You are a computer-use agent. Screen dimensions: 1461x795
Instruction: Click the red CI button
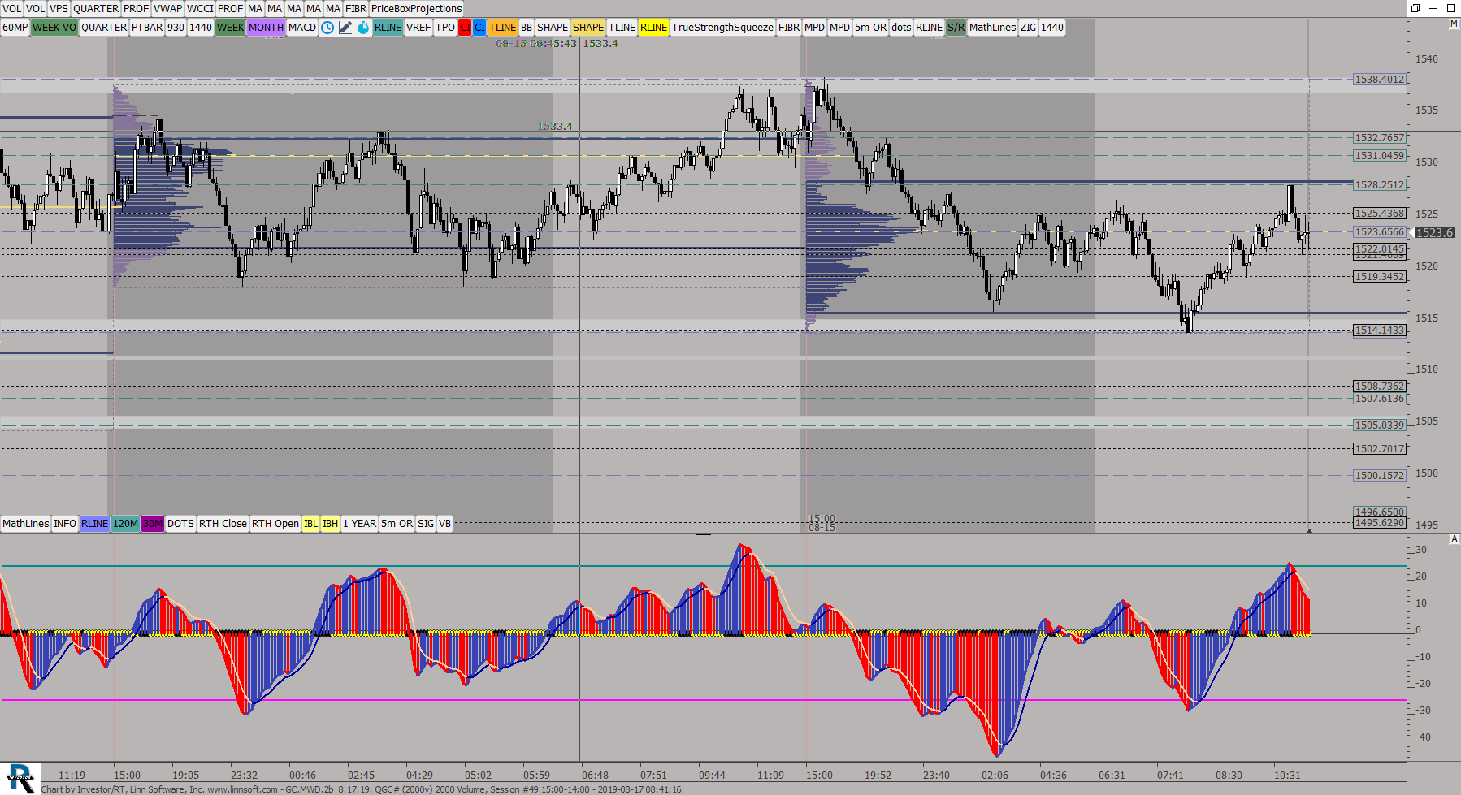tap(465, 28)
